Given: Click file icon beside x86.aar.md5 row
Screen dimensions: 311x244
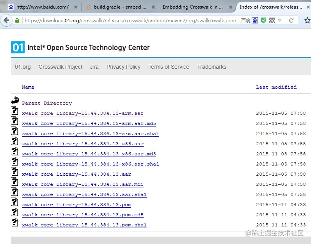Looking at the screenshot, I should click(14, 151).
